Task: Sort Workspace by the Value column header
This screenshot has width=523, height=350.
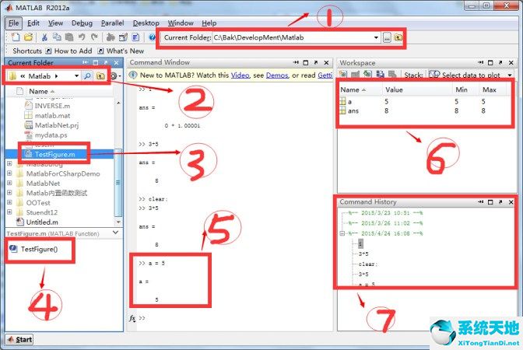Action: click(416, 89)
